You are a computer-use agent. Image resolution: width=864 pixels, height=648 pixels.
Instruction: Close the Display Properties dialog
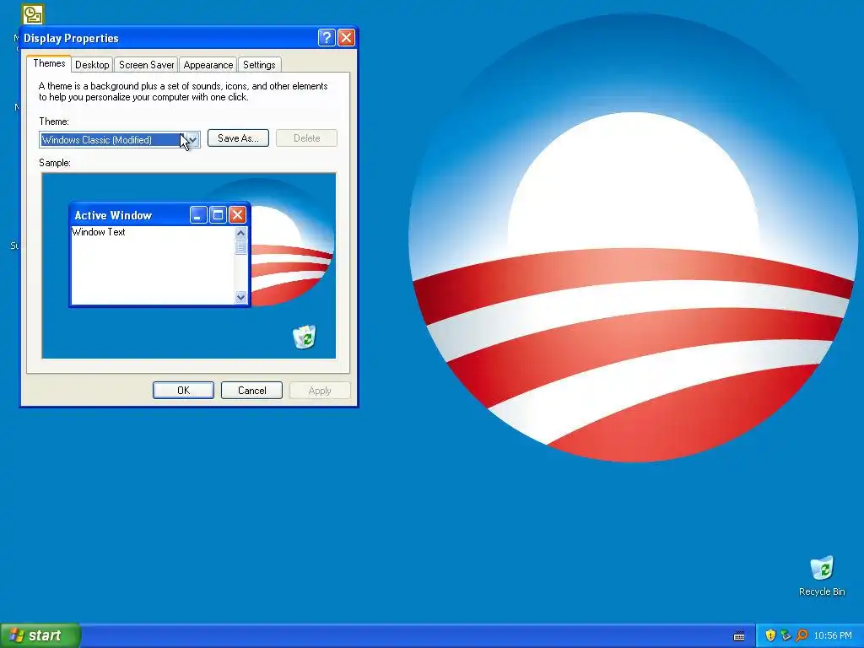point(346,37)
